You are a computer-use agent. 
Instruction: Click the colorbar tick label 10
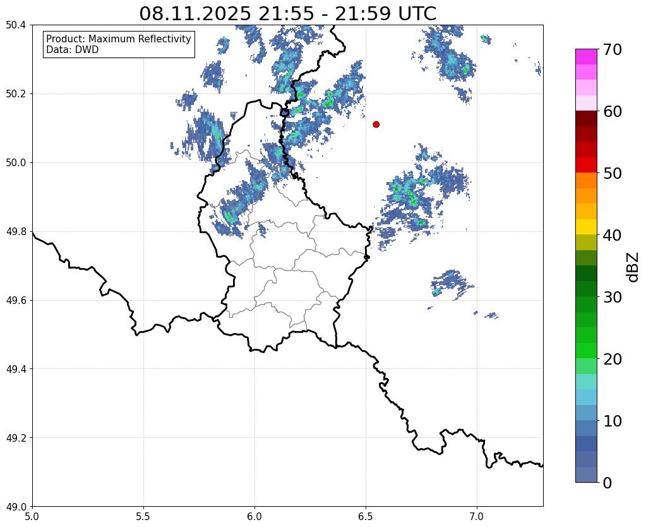coord(613,421)
